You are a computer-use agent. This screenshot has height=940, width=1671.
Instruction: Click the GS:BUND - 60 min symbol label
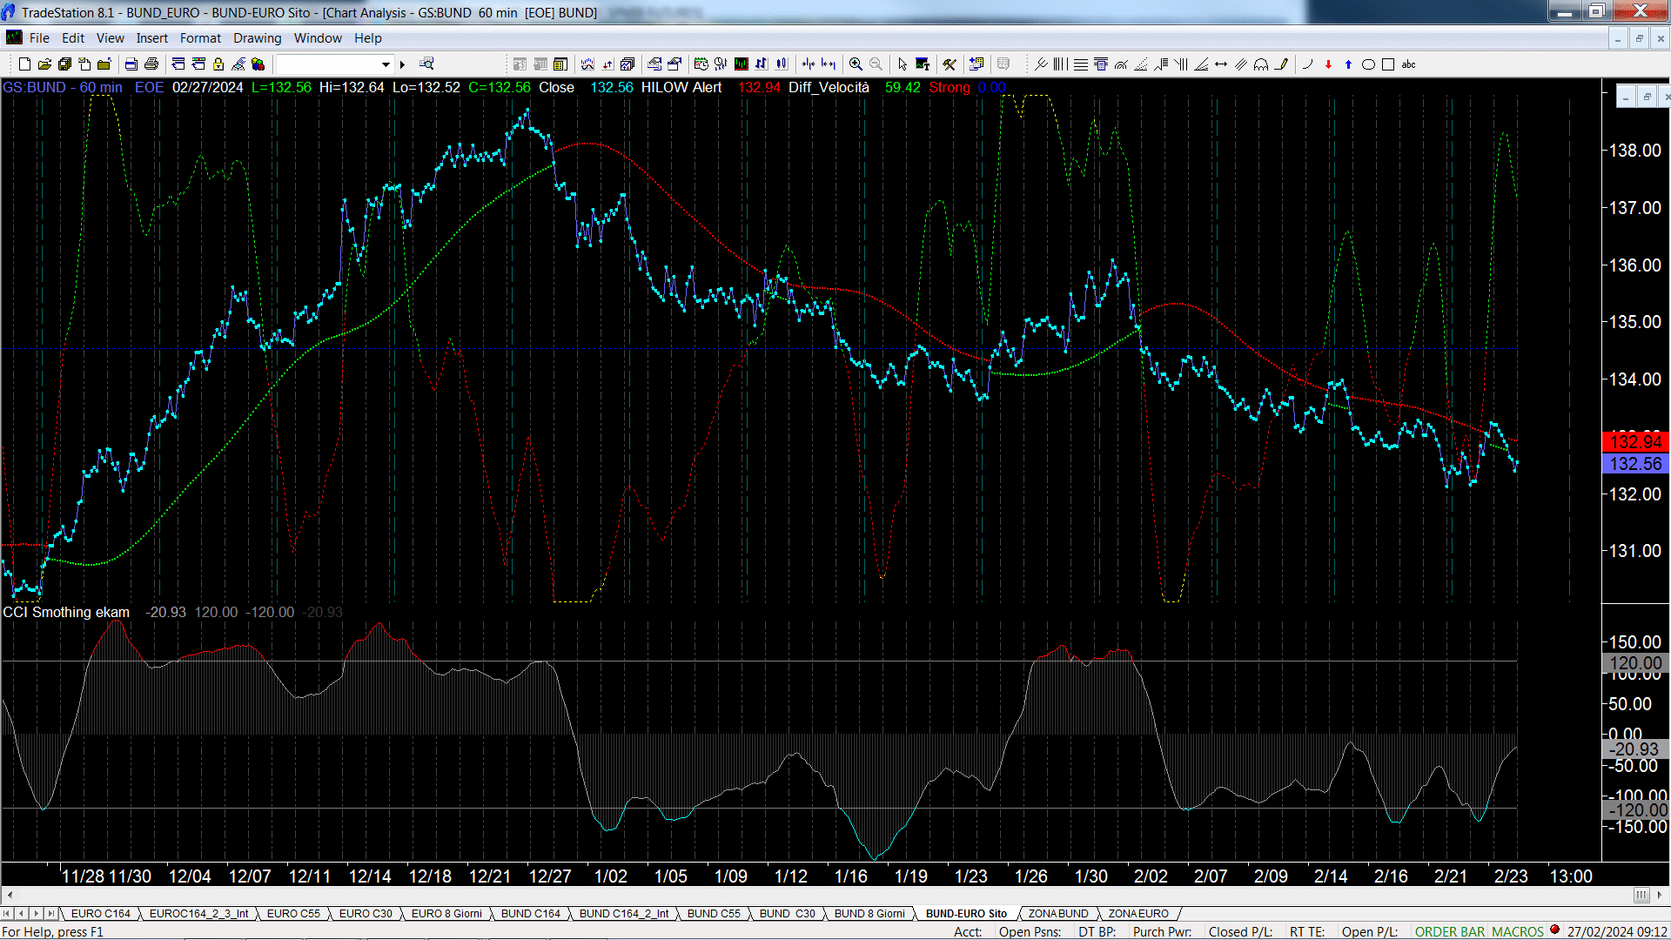coord(63,88)
